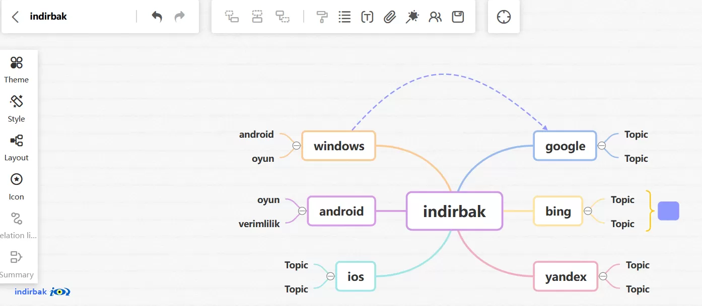Screen dimensions: 702x306
Task: Select the upper Topic under yandex
Action: coord(638,265)
